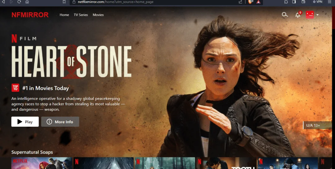Open search with the magnifier icon
The width and height of the screenshot is (335, 169).
(285, 15)
